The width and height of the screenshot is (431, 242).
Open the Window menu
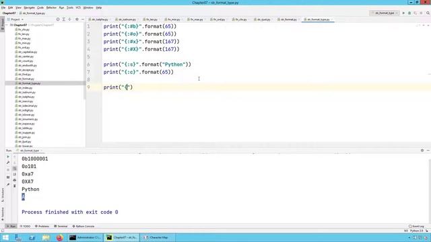tap(88, 7)
